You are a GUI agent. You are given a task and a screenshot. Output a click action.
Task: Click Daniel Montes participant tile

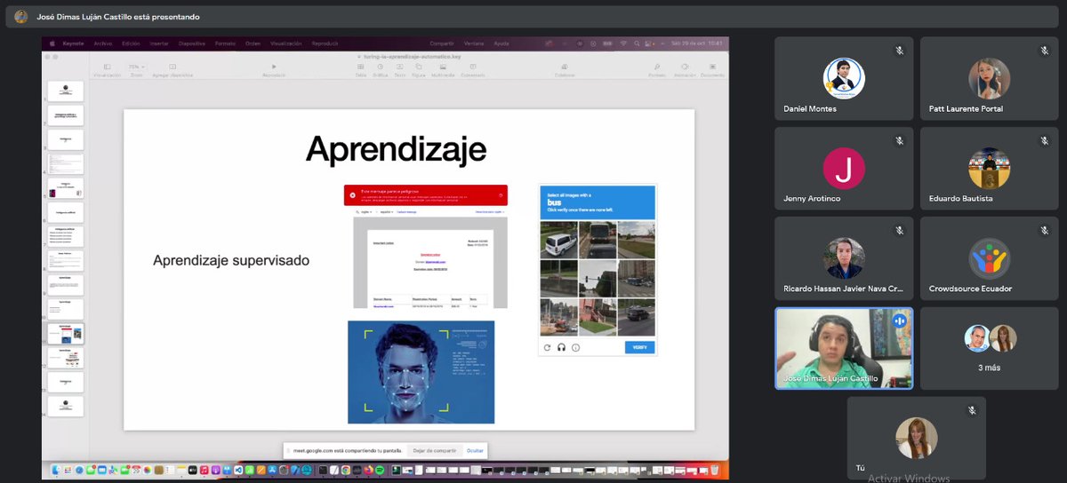pyautogui.click(x=844, y=78)
